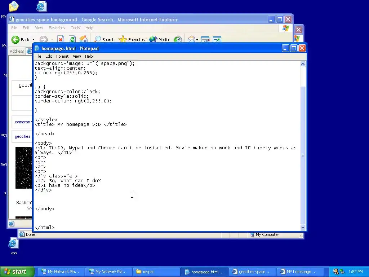Click the tray icon immediately left of the clock

click(x=342, y=272)
